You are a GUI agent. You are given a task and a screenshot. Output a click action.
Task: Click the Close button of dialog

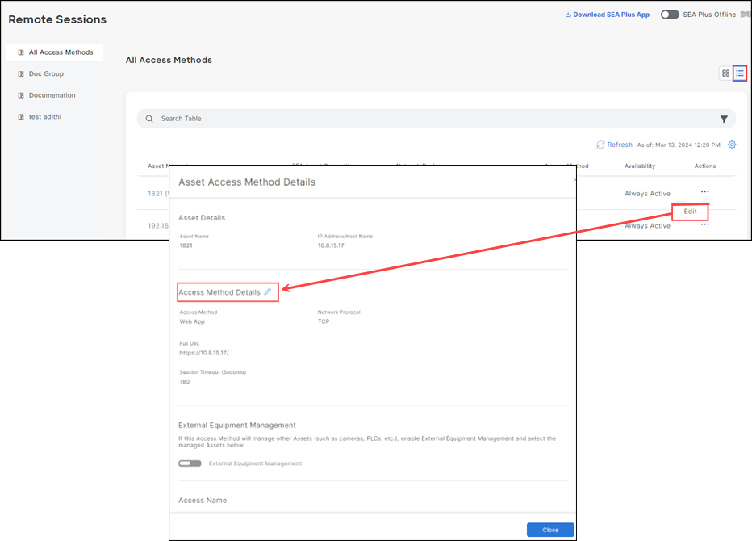[x=551, y=530]
